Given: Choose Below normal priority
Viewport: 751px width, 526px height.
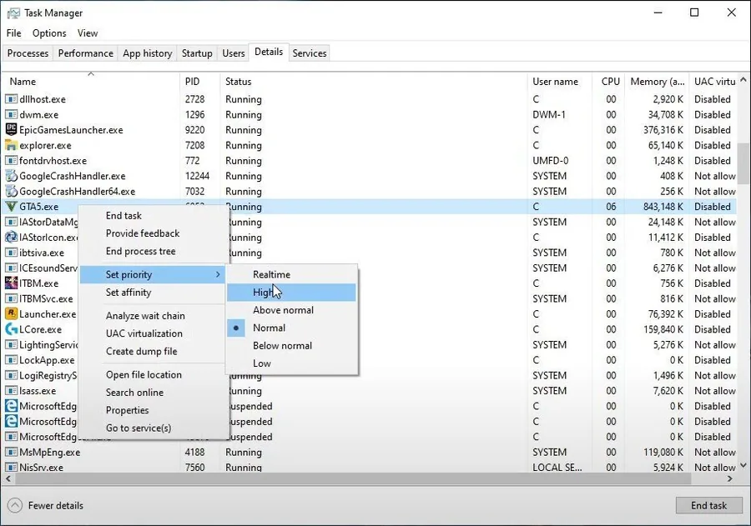Looking at the screenshot, I should coord(292,346).
